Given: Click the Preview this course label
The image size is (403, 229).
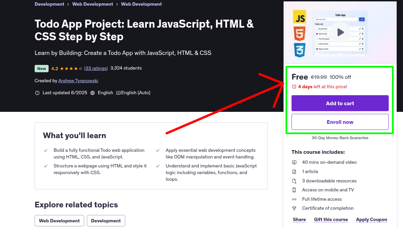Looking at the screenshot, I should 340,55.
